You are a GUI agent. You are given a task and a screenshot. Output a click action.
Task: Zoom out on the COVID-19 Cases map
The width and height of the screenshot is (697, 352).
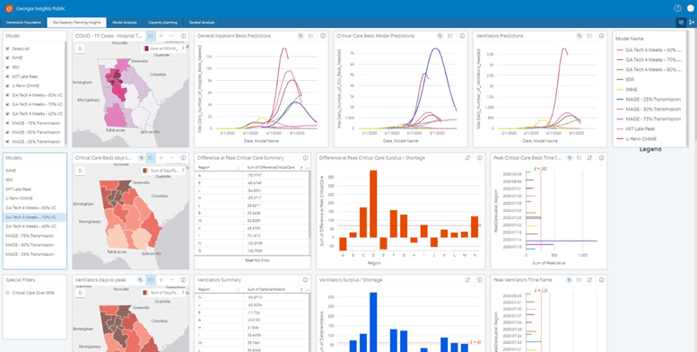[x=171, y=36]
